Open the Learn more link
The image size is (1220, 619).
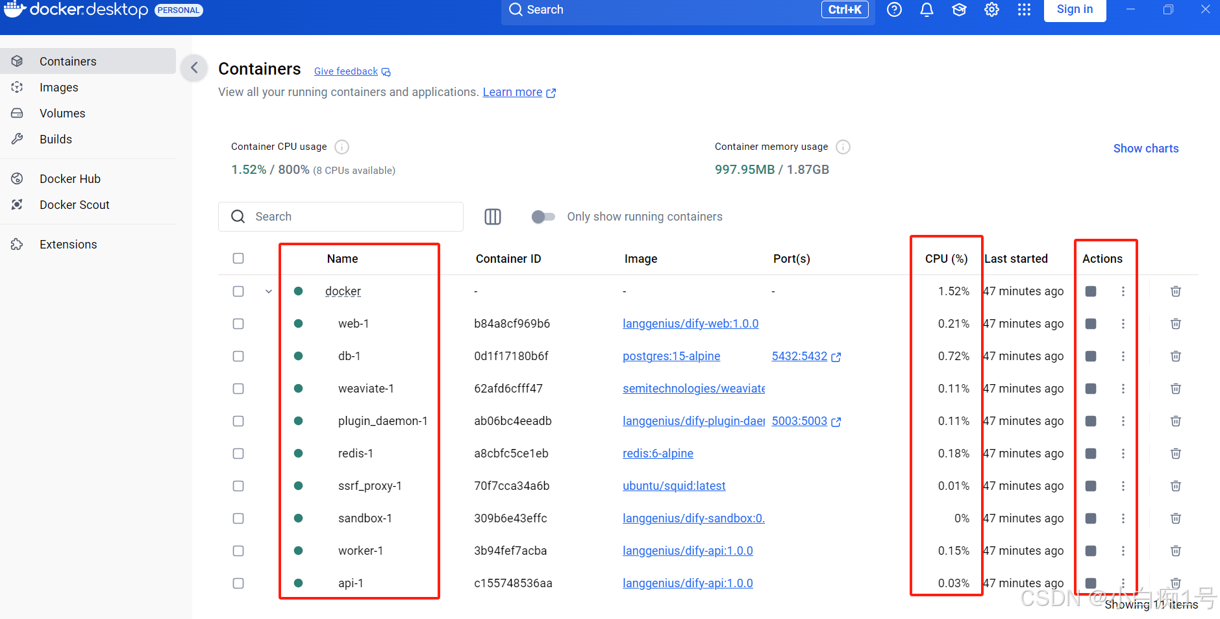point(519,92)
